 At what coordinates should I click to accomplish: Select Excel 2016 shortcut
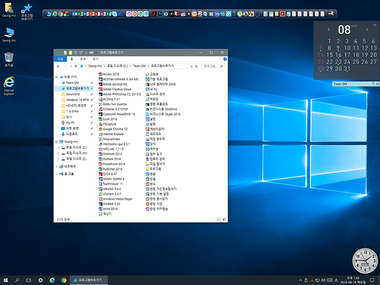click(x=108, y=119)
